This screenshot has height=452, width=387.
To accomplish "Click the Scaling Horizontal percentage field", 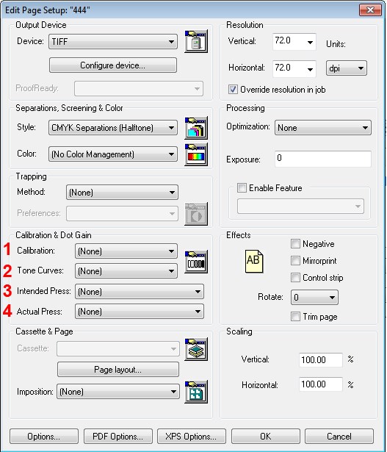I will [321, 384].
